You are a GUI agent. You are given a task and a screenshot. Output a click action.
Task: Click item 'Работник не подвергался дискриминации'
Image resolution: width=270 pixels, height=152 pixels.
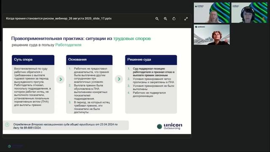149,94
